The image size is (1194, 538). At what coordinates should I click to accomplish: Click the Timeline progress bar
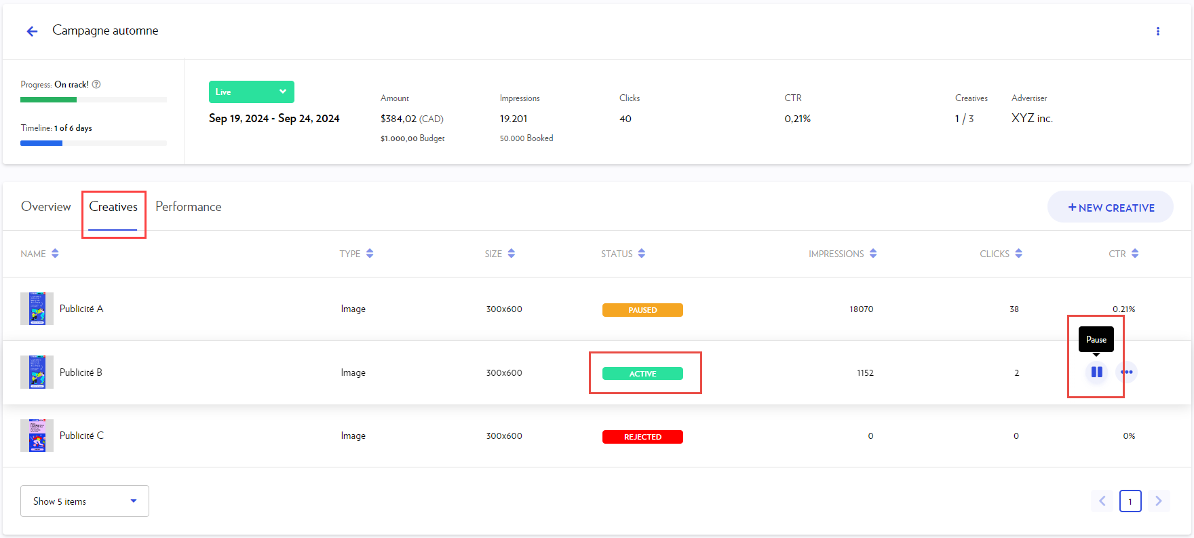[94, 143]
